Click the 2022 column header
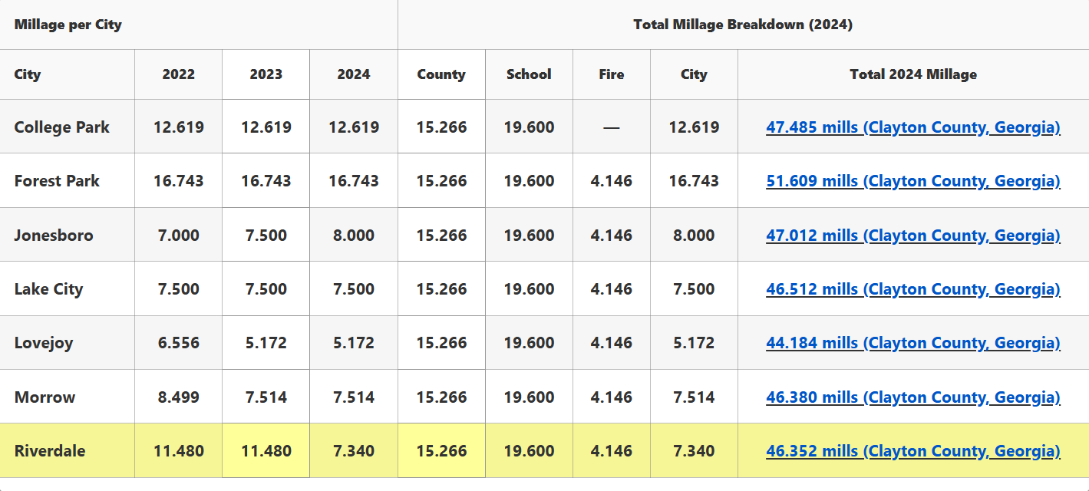The width and height of the screenshot is (1089, 491). coord(178,74)
